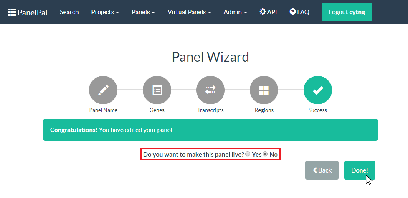
Task: Click the Regions grid step icon
Action: 264,90
